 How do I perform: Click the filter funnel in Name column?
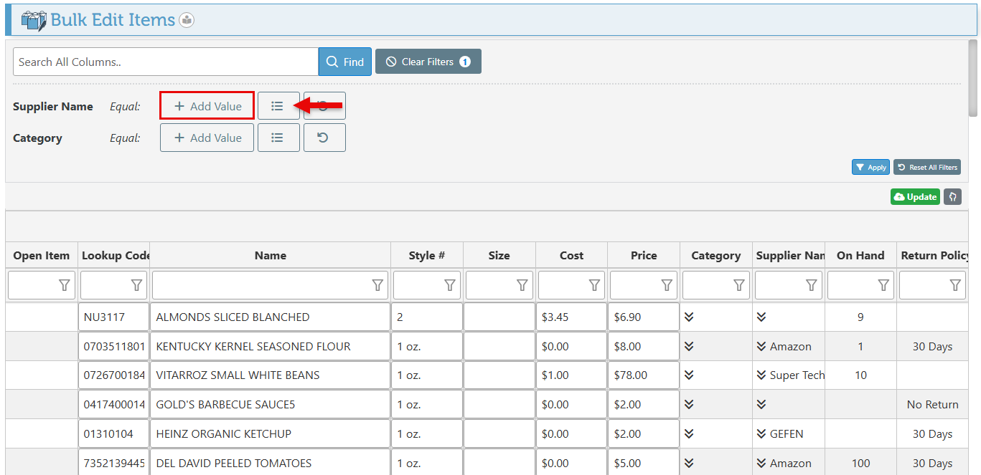[377, 285]
